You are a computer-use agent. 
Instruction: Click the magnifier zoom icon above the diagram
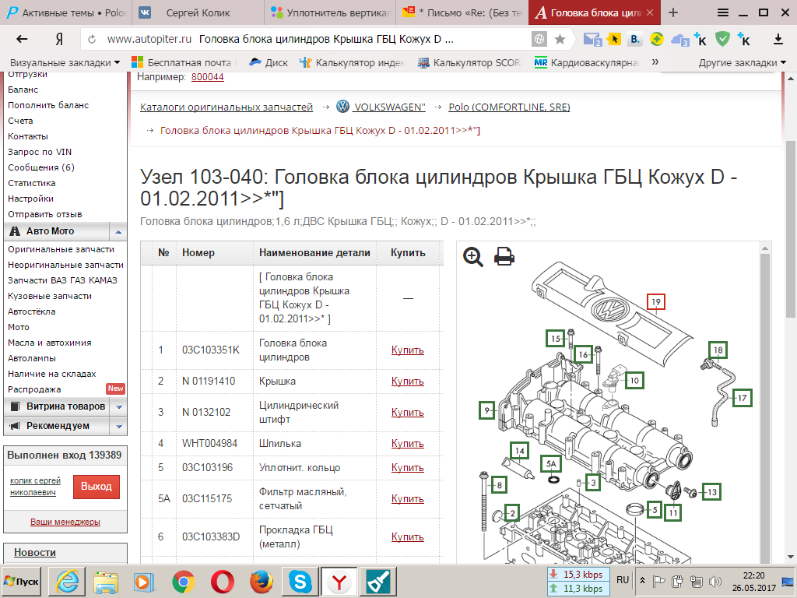472,256
